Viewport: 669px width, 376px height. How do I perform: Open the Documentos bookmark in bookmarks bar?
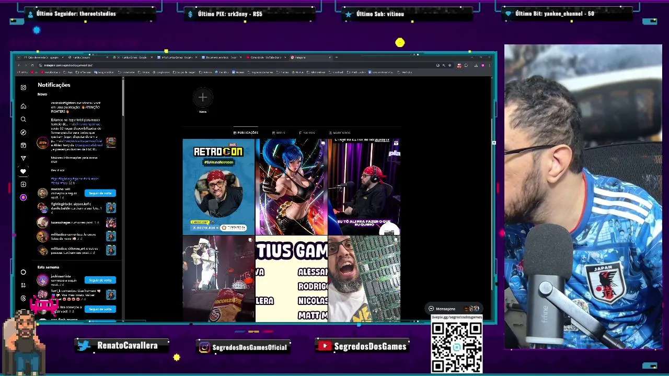381,72
